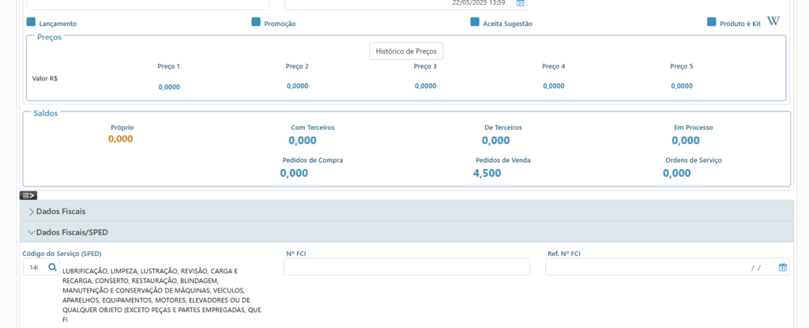Image resolution: width=809 pixels, height=328 pixels.
Task: Enable the Promoção checkbox
Action: coord(256,22)
